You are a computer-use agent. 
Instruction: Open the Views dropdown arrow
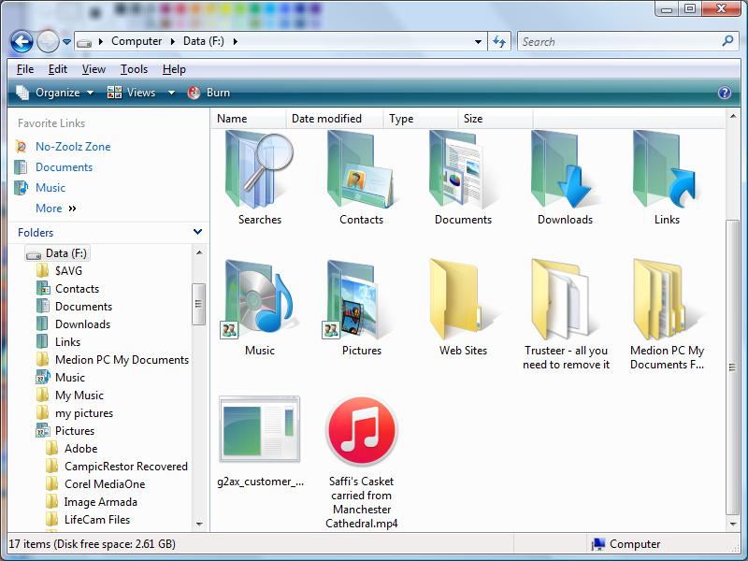pos(171,93)
